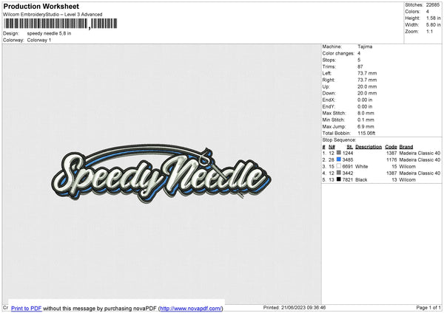Select the Right value 73.7 mm
Viewport: 444px width, 313px height.
pos(367,80)
